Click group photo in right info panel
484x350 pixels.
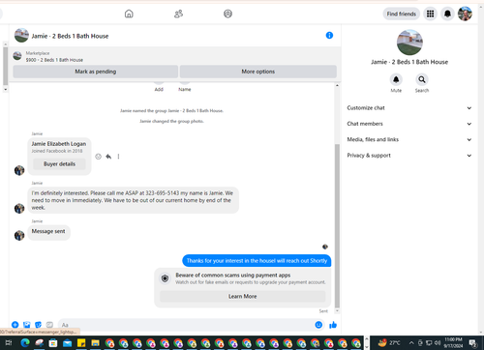409,43
